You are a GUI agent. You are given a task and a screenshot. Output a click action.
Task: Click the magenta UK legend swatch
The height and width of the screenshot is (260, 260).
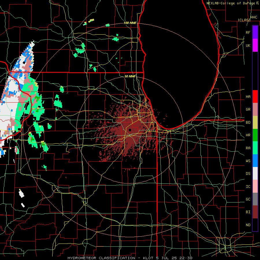255,45
